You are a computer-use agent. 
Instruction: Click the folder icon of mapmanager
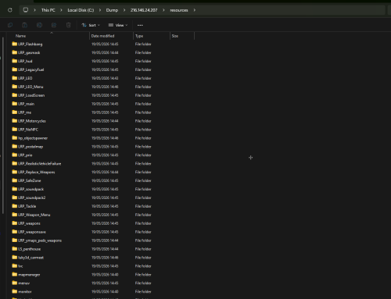pyautogui.click(x=15, y=275)
